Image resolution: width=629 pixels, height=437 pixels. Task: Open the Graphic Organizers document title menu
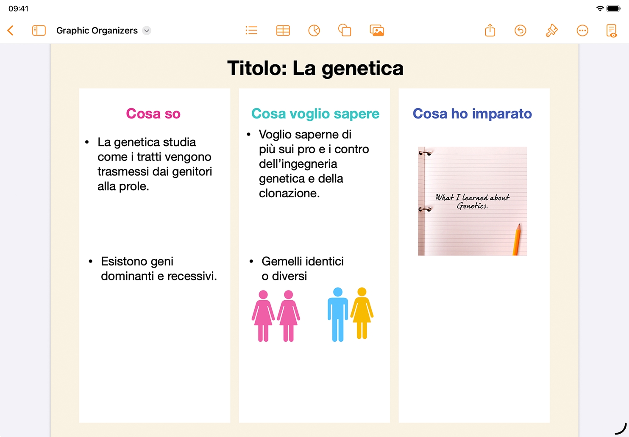point(97,30)
